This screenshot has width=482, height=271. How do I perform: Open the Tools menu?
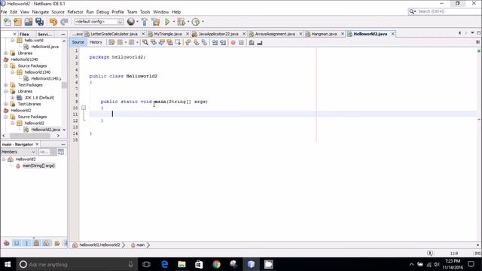pos(145,12)
